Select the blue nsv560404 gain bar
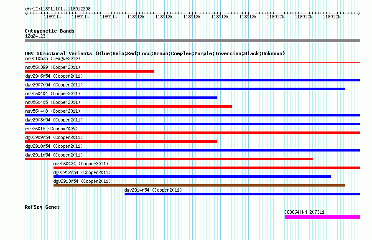The width and height of the screenshot is (372, 240). (121, 98)
